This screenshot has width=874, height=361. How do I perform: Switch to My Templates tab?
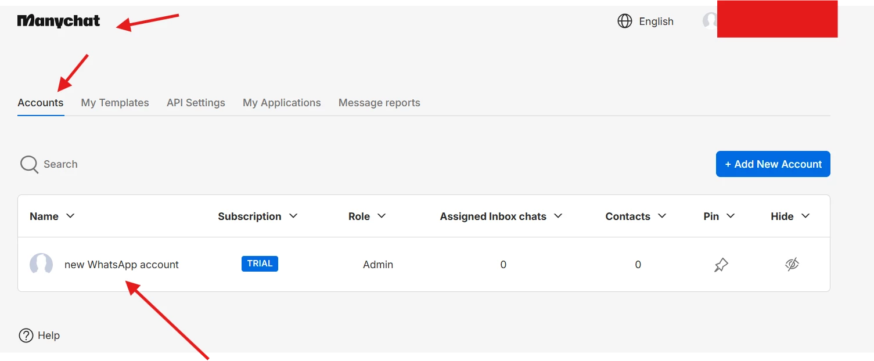[115, 103]
